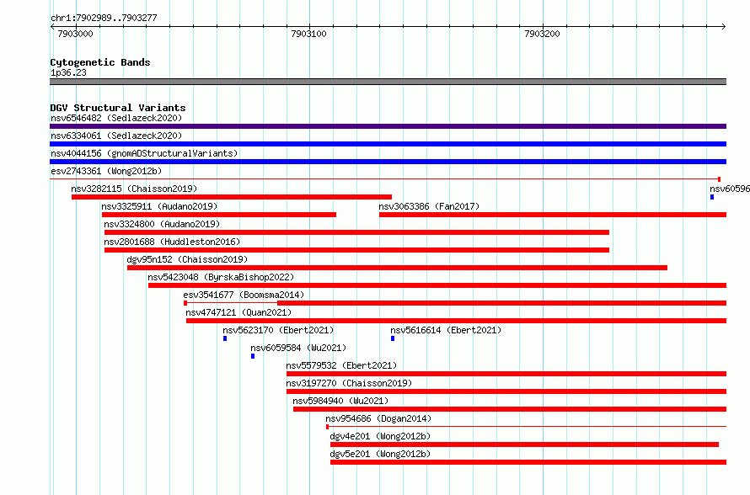Click the red bar of nsv5984940

point(510,409)
